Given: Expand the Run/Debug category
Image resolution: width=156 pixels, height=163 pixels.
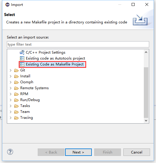Looking at the screenshot, I should (10, 100).
